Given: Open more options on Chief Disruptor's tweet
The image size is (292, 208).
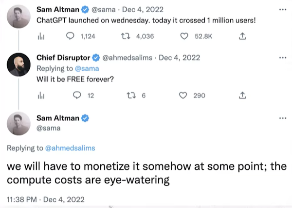Looking at the screenshot, I should click(283, 58).
